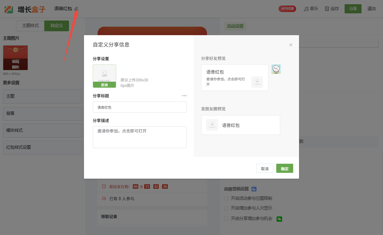The width and height of the screenshot is (383, 235).
Task: Expand the 背景 settings section
Action: pos(42,114)
